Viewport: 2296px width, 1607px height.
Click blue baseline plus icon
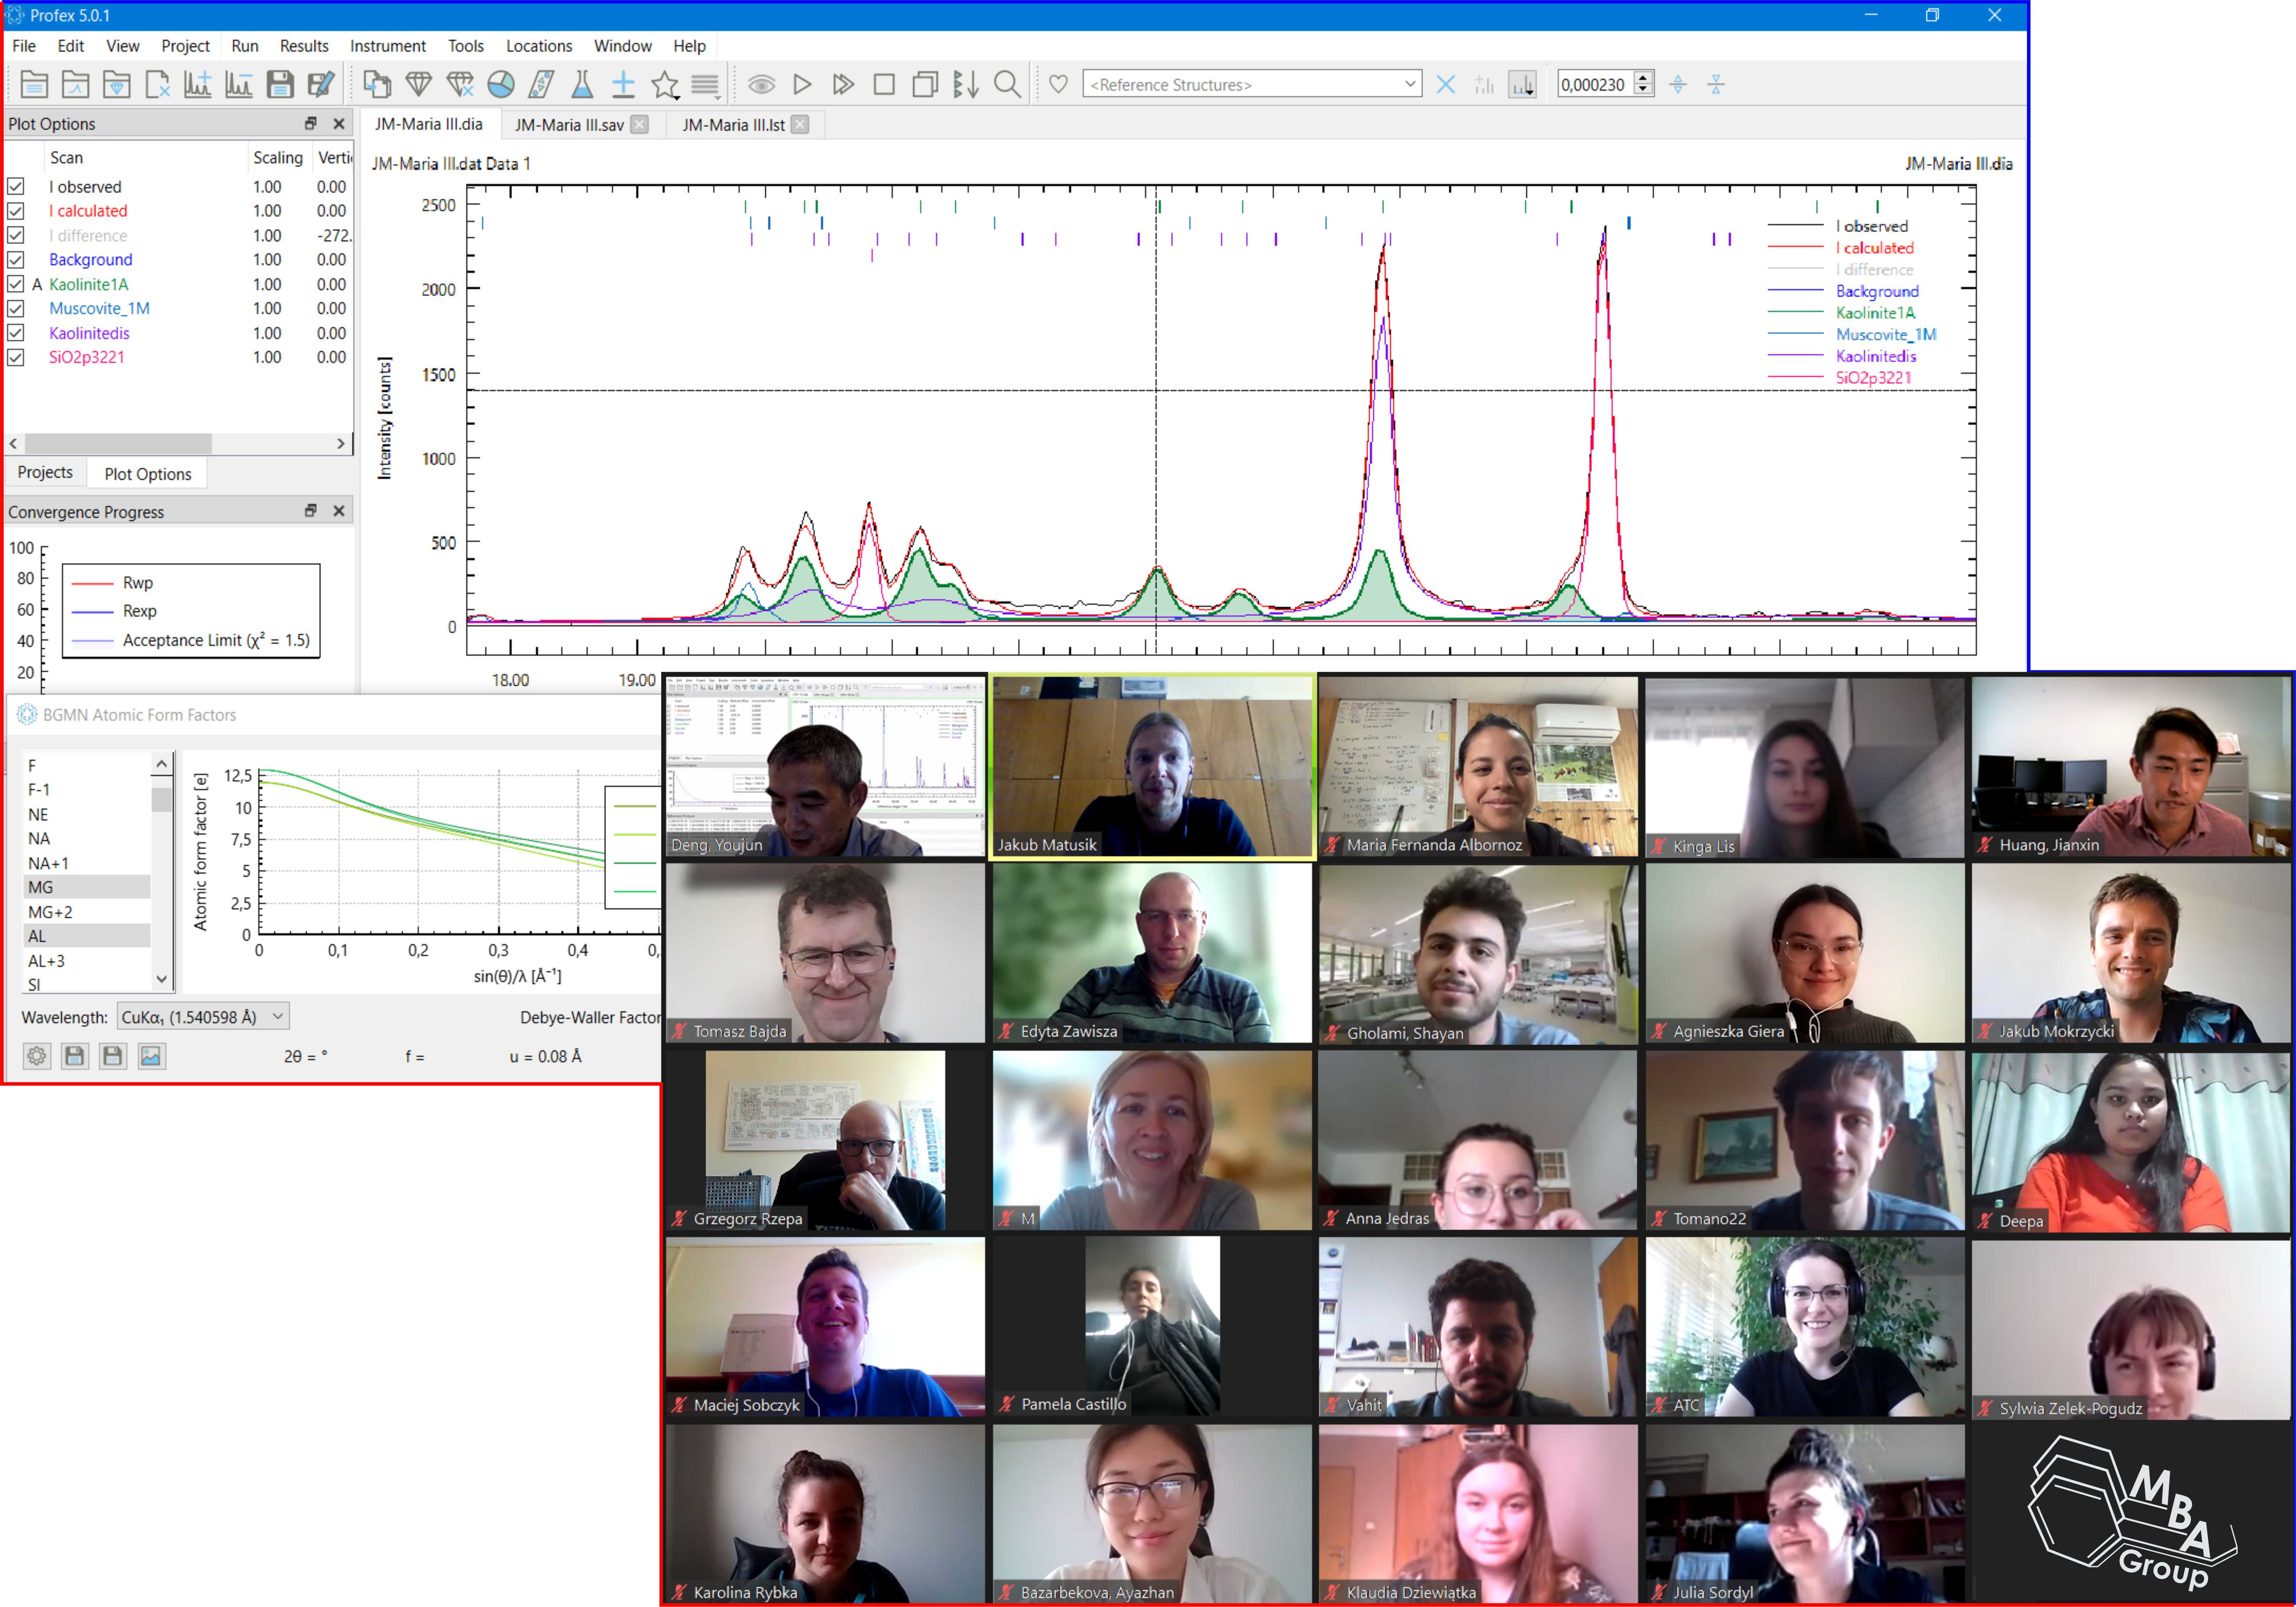pos(623,85)
